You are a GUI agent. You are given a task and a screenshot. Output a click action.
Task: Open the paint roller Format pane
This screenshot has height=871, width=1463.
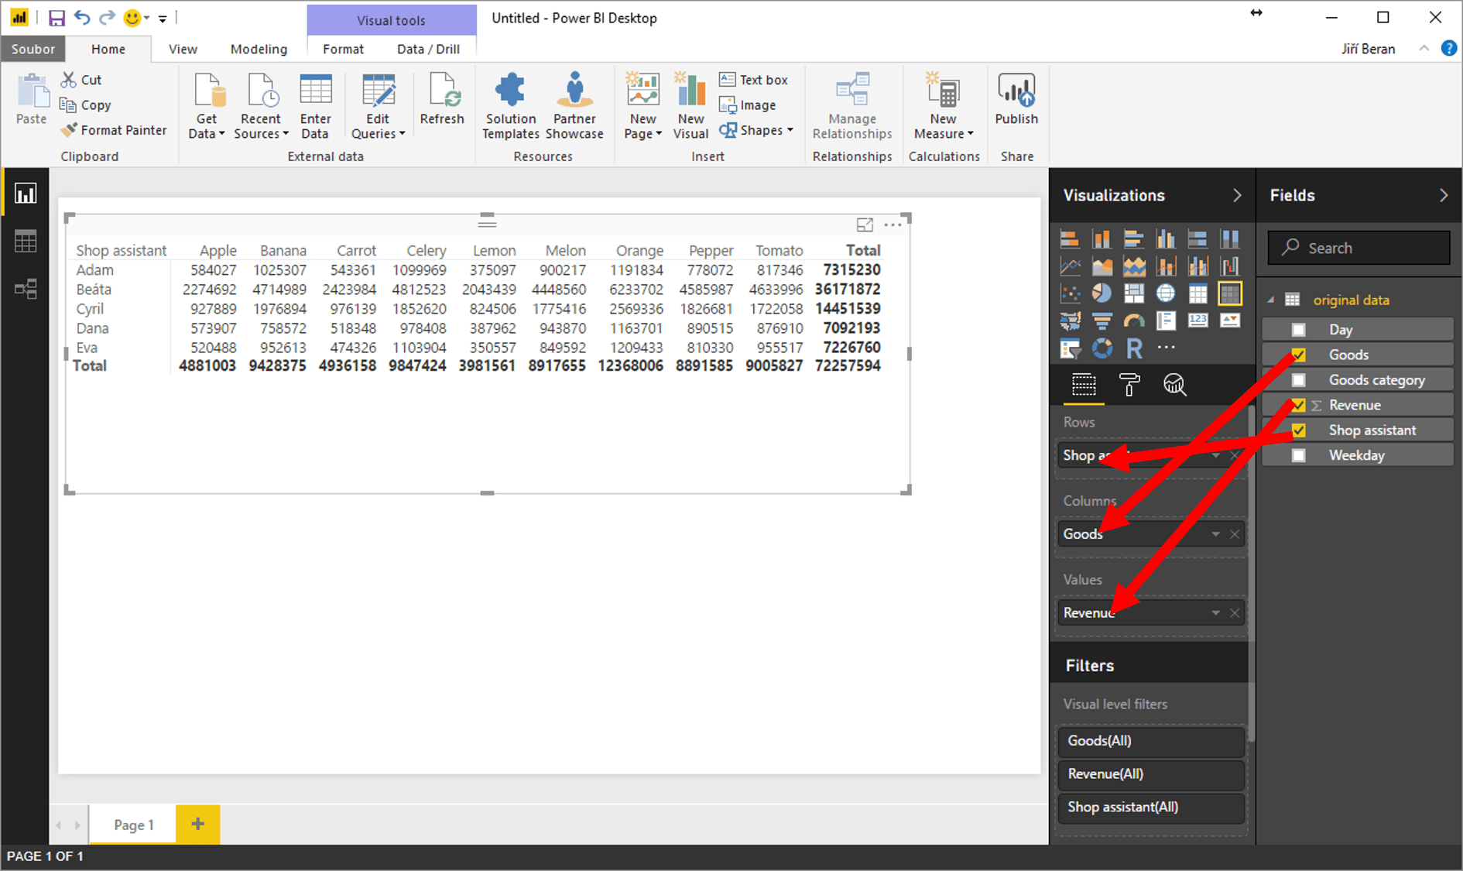click(1129, 385)
